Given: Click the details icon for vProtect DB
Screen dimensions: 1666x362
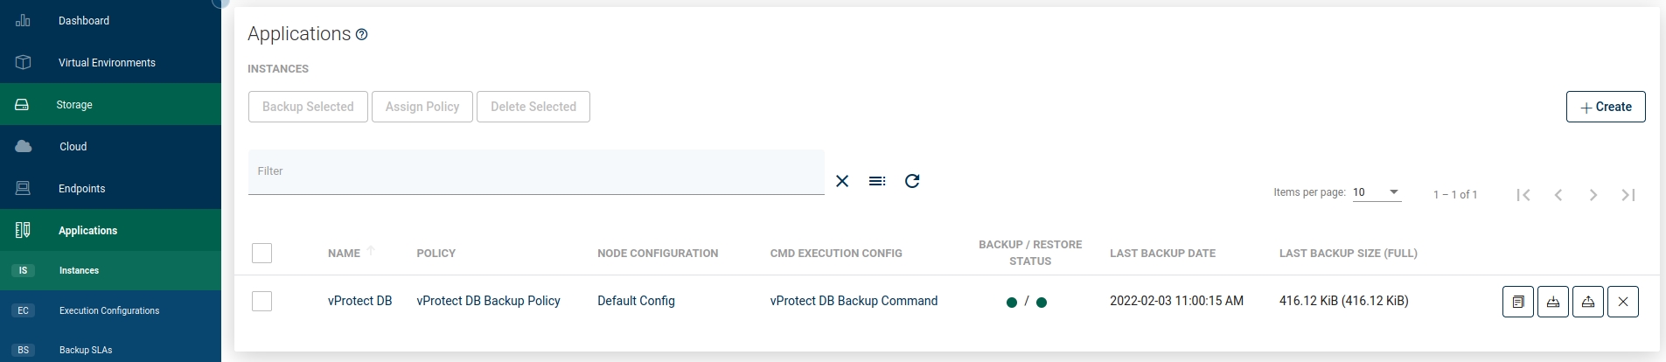Looking at the screenshot, I should tap(1518, 302).
